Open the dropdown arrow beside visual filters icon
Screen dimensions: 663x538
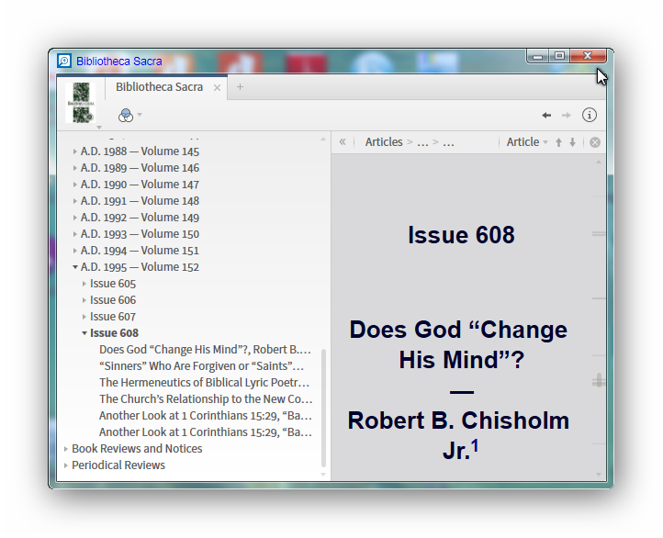click(140, 115)
